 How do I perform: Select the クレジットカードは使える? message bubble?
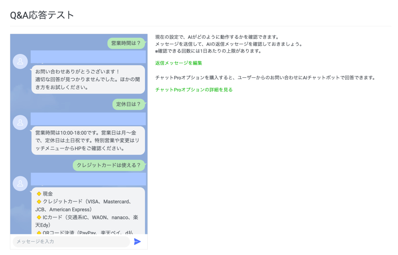[109, 165]
